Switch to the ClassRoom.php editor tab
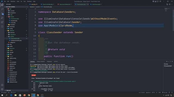The image size is (174, 97). click(x=96, y=4)
